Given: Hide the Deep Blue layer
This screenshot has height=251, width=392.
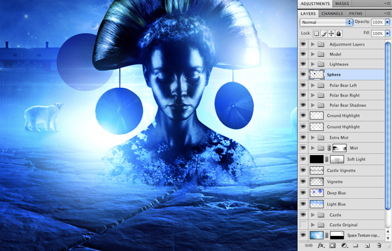Looking at the screenshot, I should pyautogui.click(x=303, y=192).
